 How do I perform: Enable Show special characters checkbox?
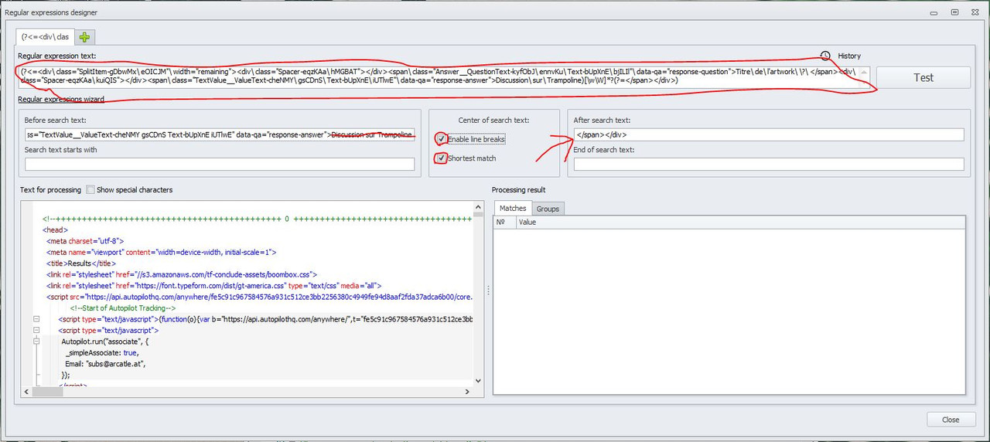(x=90, y=189)
